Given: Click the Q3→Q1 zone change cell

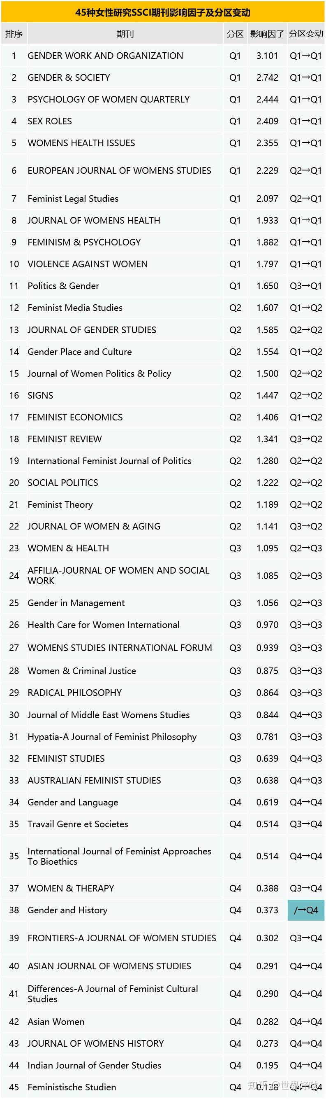Looking at the screenshot, I should click(x=305, y=286).
